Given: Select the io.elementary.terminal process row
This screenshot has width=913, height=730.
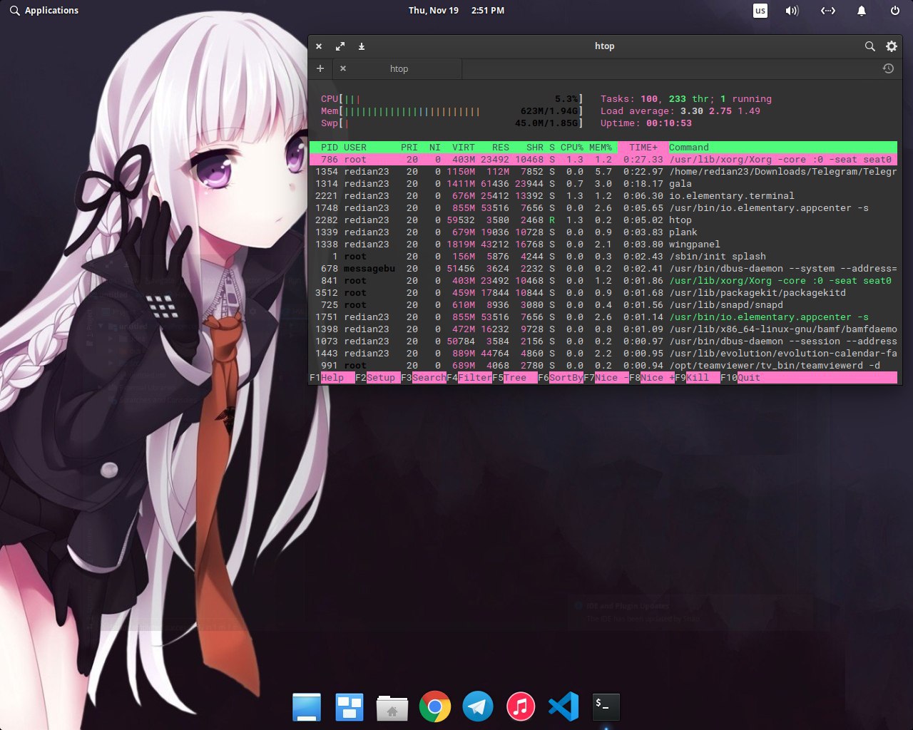Looking at the screenshot, I should pos(603,196).
